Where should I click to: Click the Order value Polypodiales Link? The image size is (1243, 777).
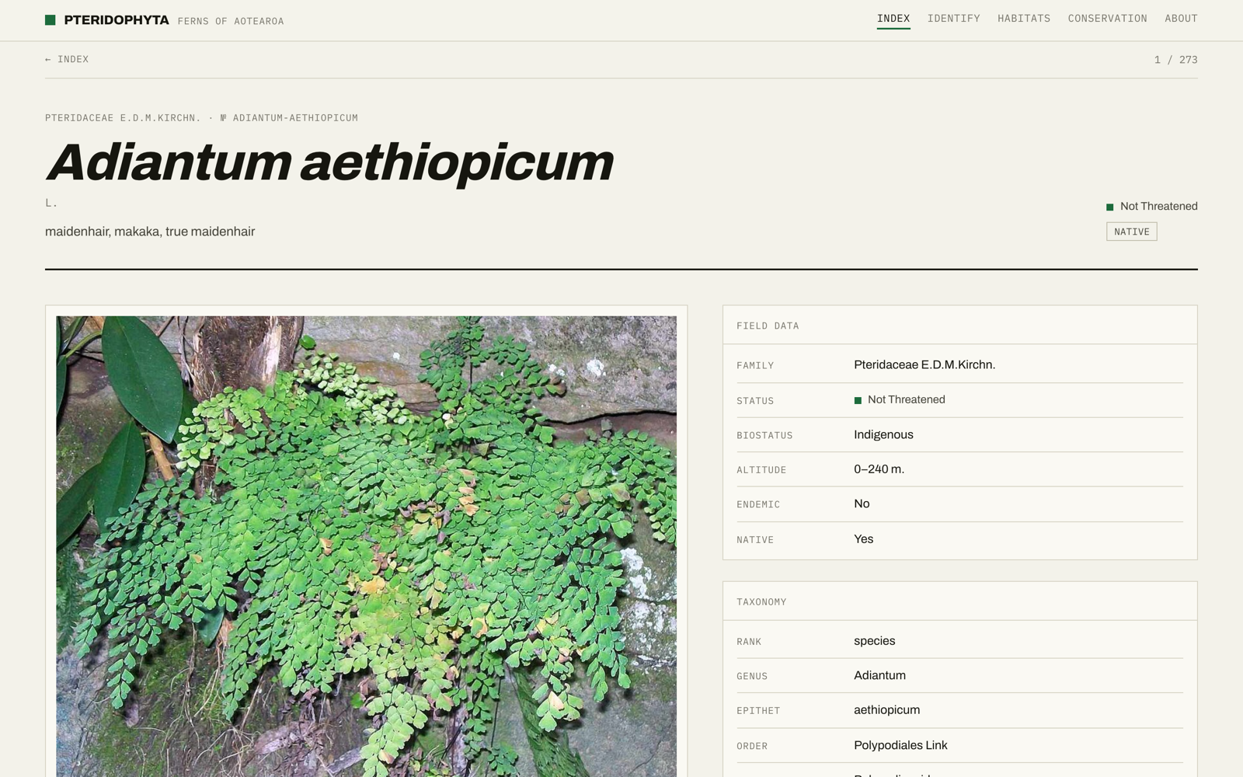point(900,745)
